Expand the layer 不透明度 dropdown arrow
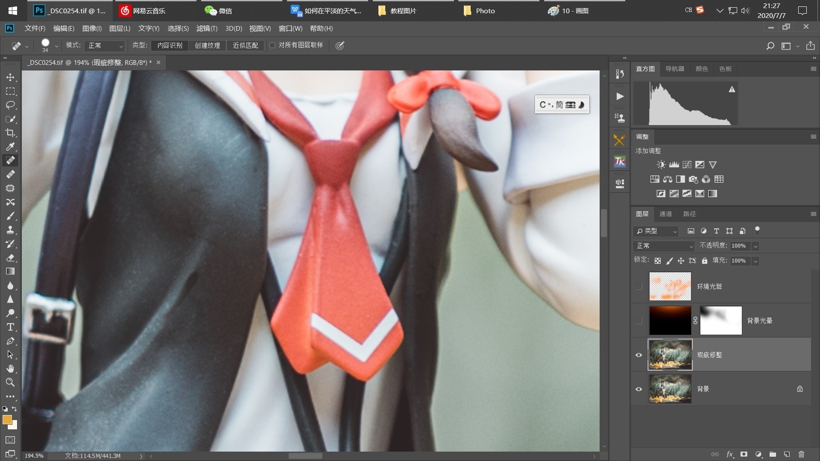Screen dimensions: 820x461 pyautogui.click(x=755, y=246)
